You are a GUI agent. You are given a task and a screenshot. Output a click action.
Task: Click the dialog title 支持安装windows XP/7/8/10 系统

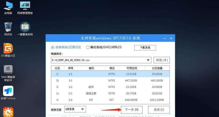tap(111, 38)
